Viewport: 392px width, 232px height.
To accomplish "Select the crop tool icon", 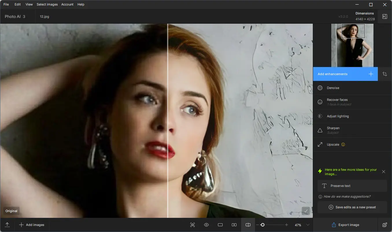I will pos(384,74).
